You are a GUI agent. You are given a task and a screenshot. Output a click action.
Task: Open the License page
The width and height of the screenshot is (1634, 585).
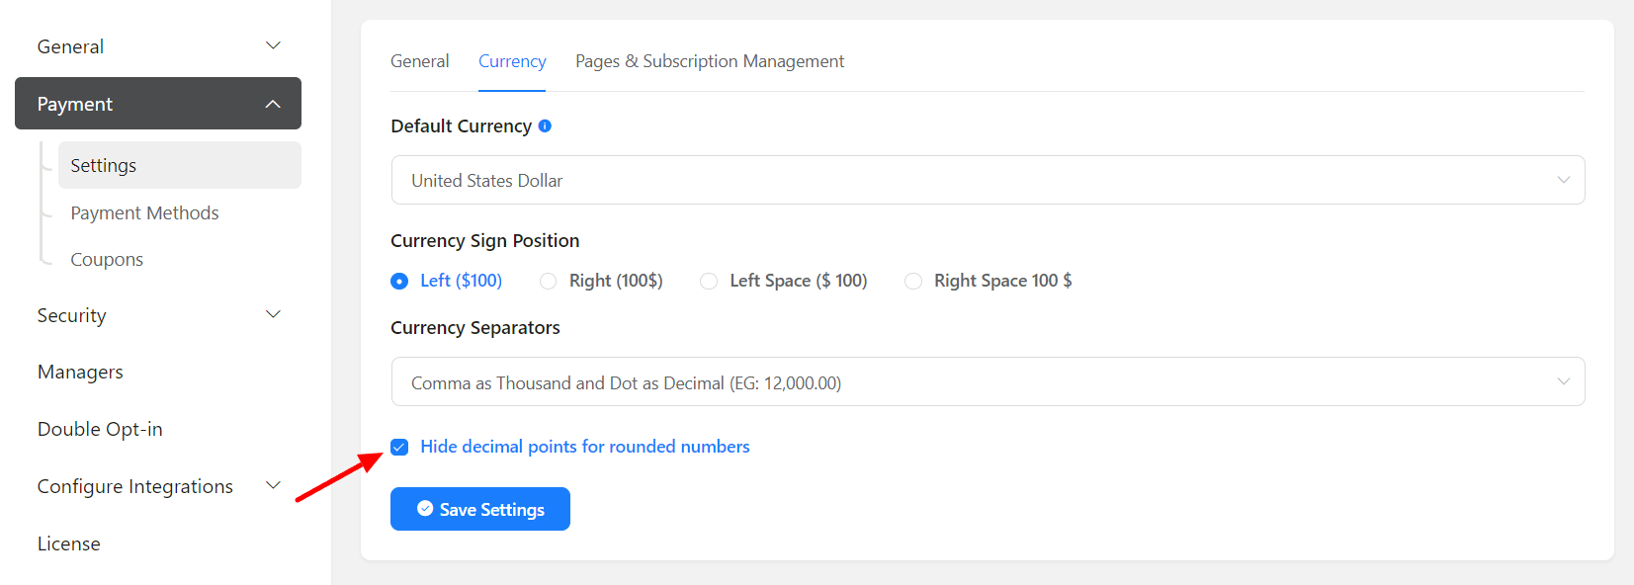[x=68, y=543]
